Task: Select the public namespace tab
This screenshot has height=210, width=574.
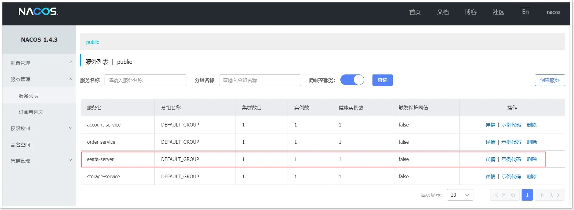Action: click(92, 42)
